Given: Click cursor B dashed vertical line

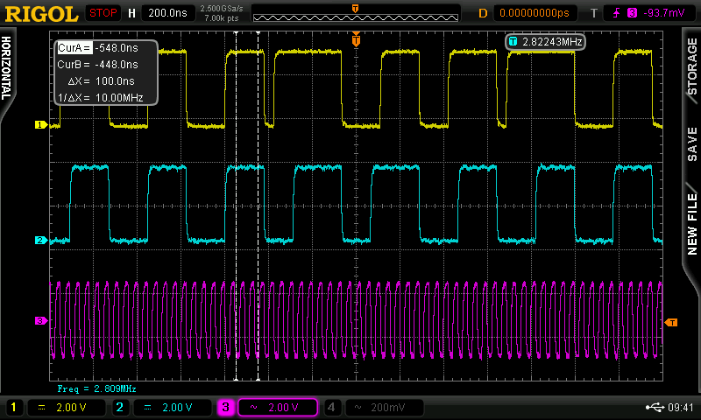Looking at the screenshot, I should (258, 206).
